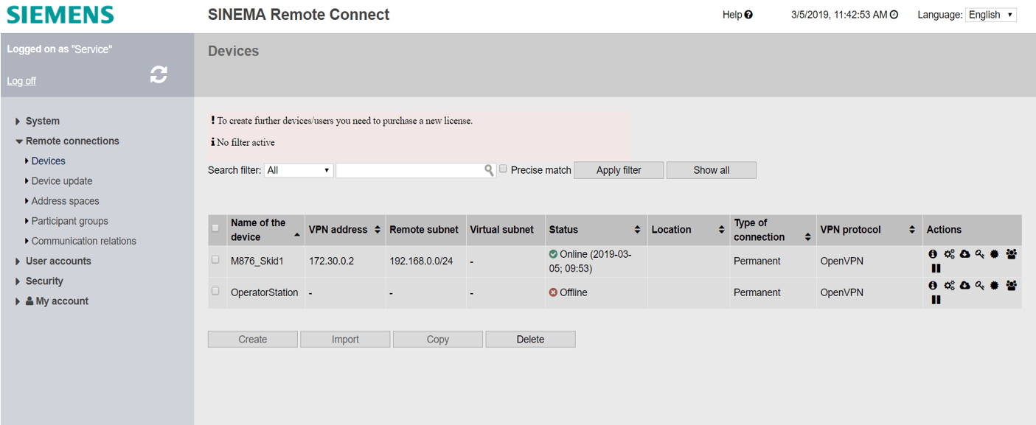1036x425 pixels.
Task: Click the Delete button
Action: coord(530,340)
